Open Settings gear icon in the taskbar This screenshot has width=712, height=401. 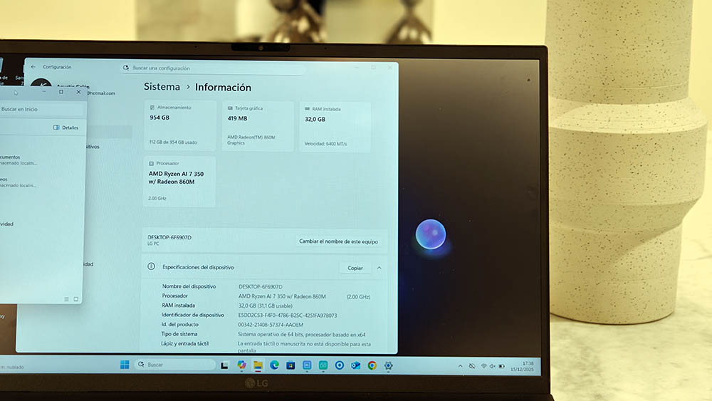coord(388,365)
